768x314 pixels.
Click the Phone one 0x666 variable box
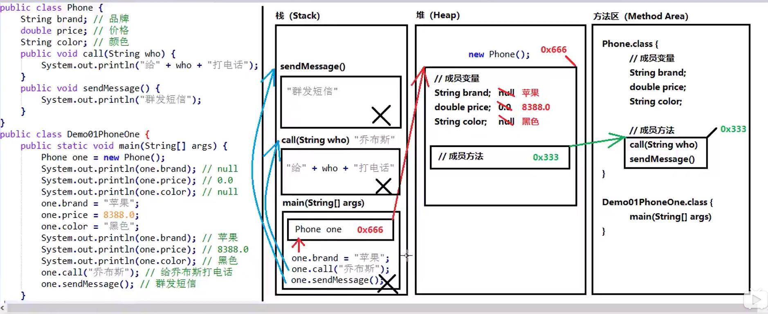341,230
